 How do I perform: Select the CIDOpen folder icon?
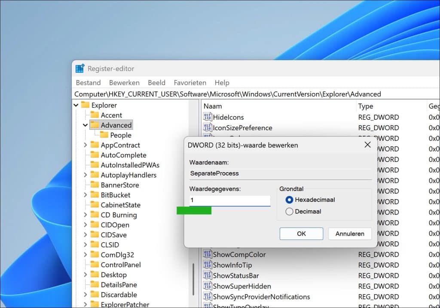coord(95,224)
